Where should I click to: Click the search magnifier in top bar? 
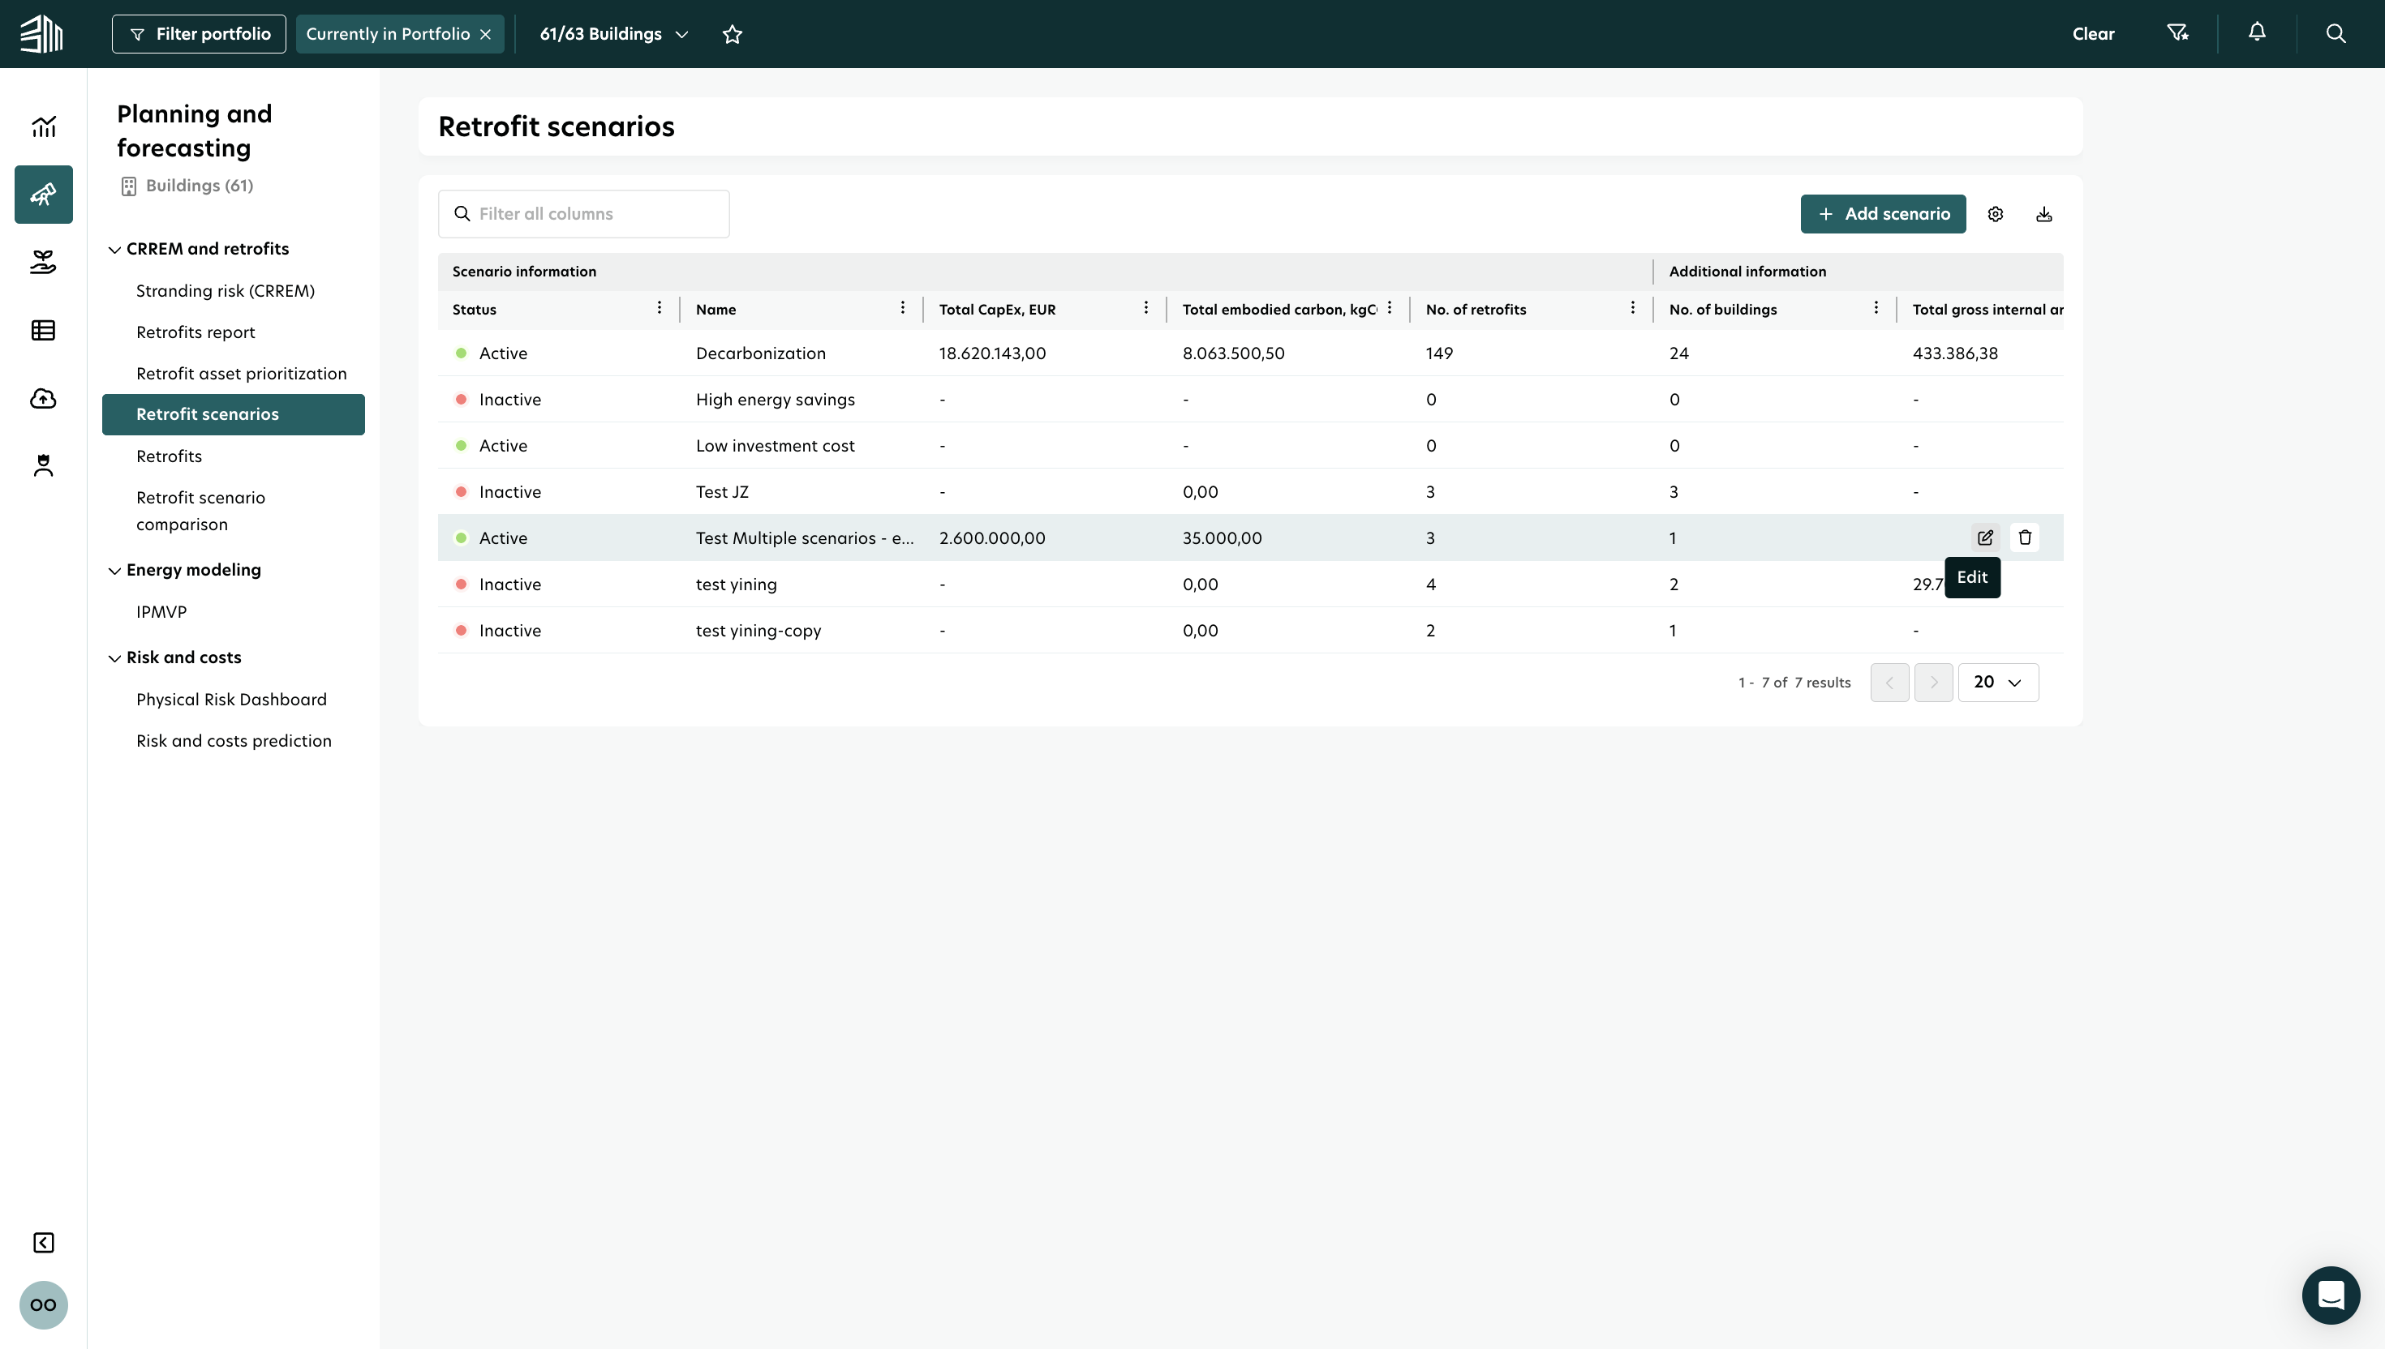pos(2335,33)
